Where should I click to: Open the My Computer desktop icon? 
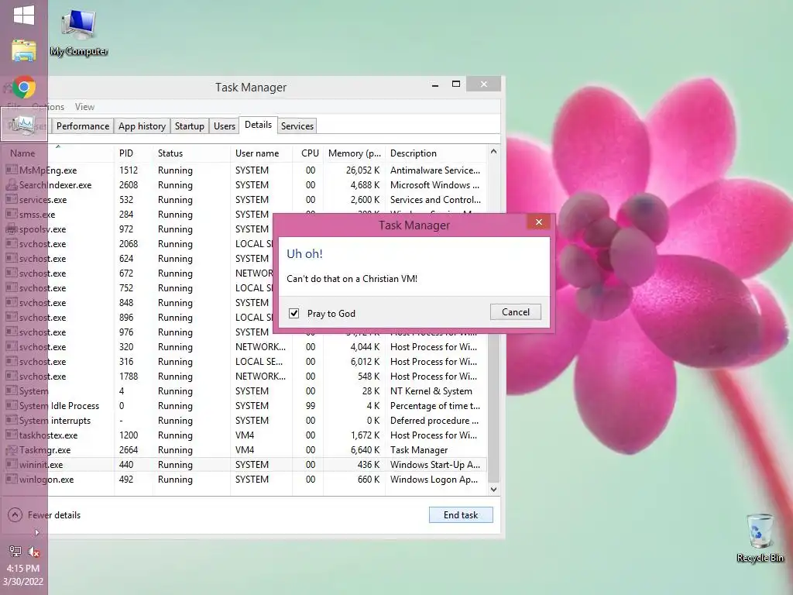(x=78, y=33)
